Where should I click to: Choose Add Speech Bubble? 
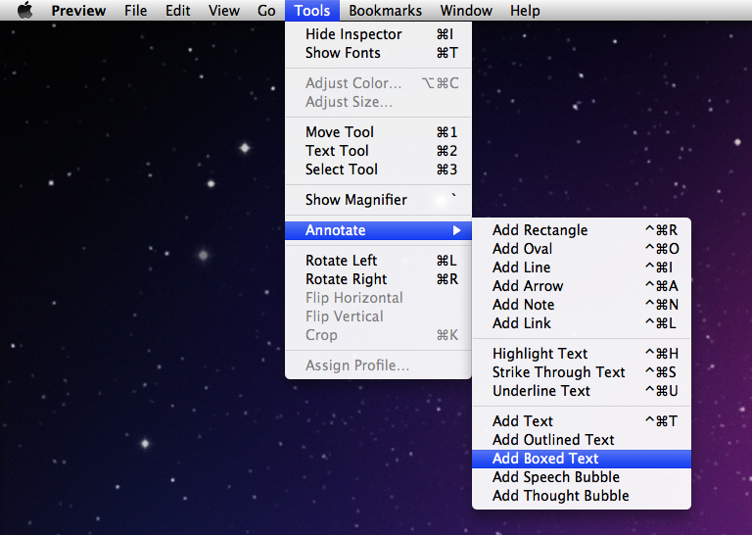coord(582,478)
